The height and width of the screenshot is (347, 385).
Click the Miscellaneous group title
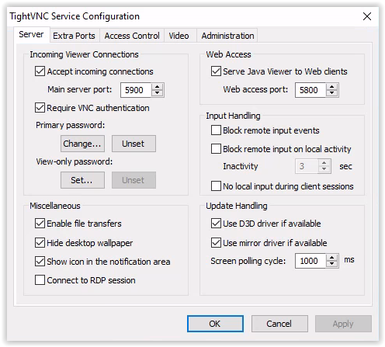[55, 206]
